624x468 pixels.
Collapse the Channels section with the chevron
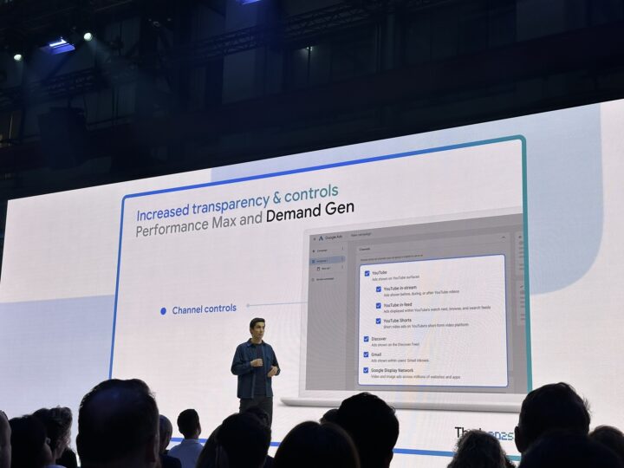(x=504, y=237)
